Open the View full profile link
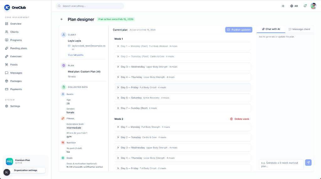This screenshot has width=321, height=179. (76, 55)
